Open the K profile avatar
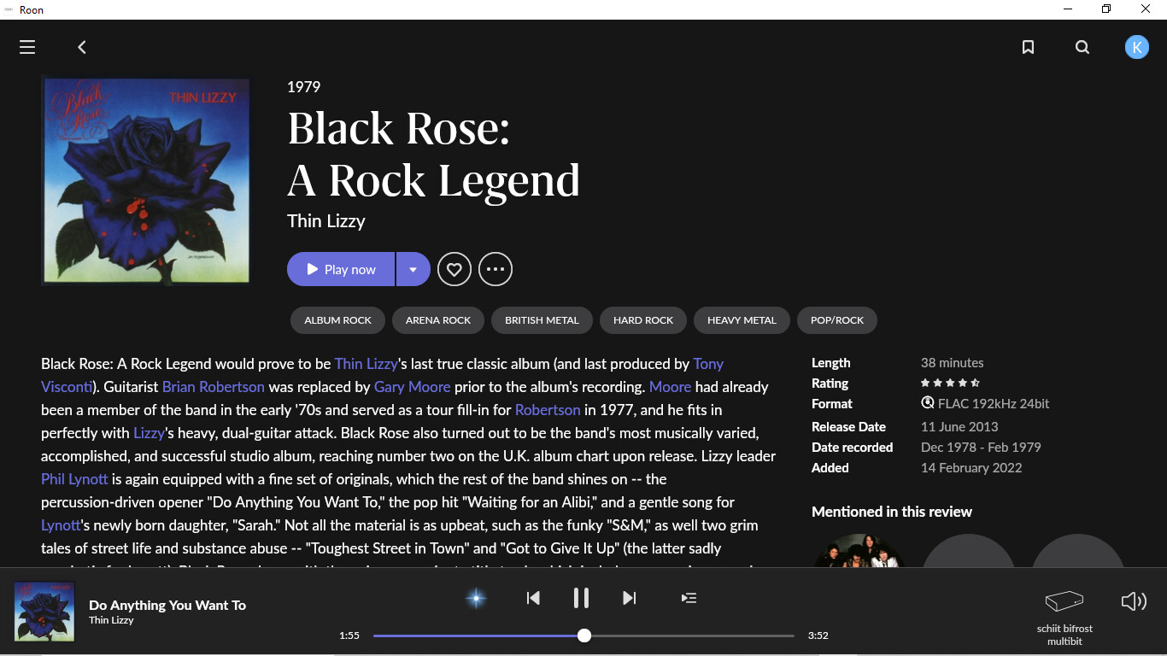This screenshot has height=656, width=1167. [x=1136, y=47]
